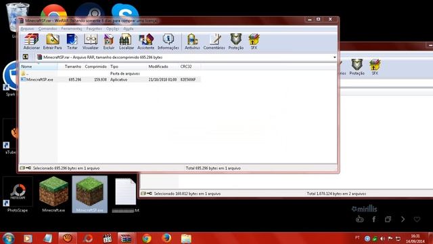Select the MinecraftSP.exe file row
This screenshot has width=433, height=244.
click(110, 79)
